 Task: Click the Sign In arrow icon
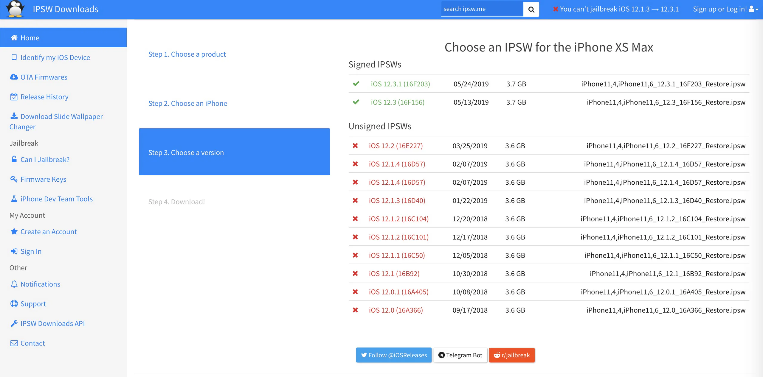[14, 251]
